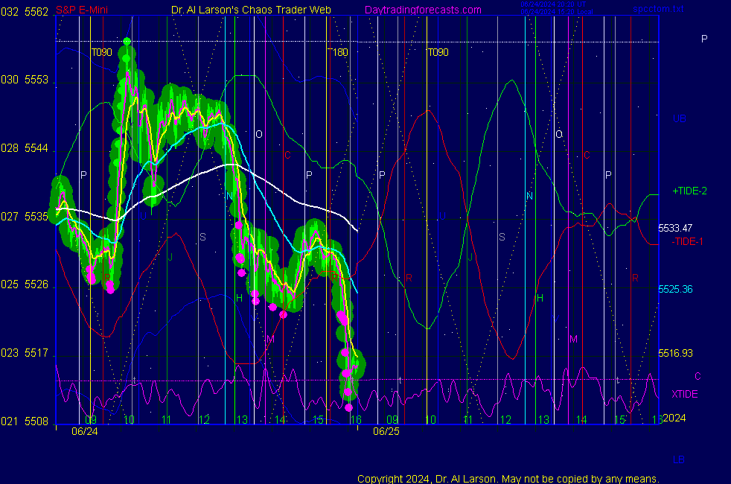Screen dimensions: 731x484
Task: Click the "spcctom.txt" file name label
Action: pyautogui.click(x=658, y=9)
